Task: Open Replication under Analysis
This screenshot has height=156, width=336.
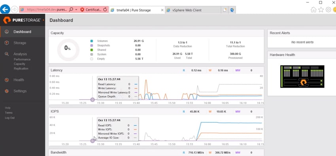Action: coord(21,68)
